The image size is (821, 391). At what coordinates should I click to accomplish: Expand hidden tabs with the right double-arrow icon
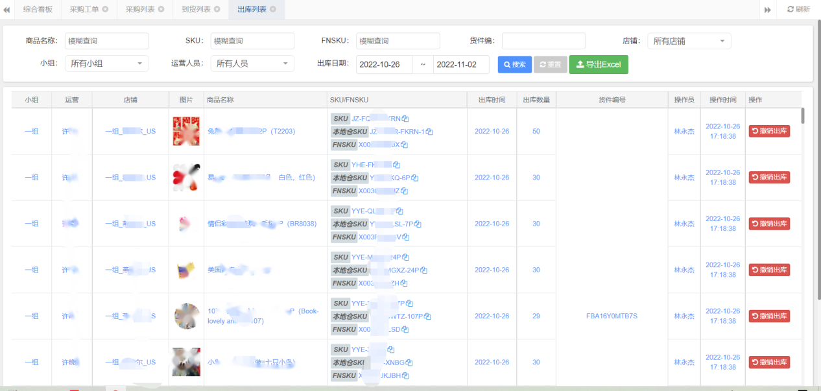pyautogui.click(x=768, y=10)
